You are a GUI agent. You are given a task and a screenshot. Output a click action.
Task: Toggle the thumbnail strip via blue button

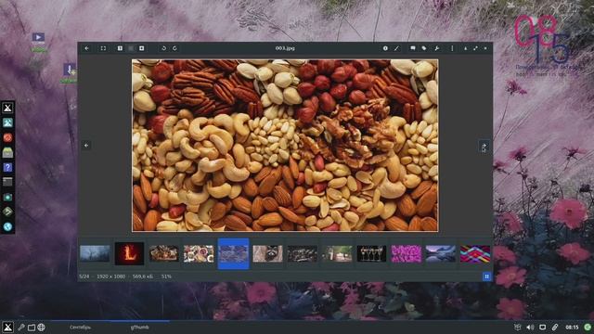click(486, 276)
